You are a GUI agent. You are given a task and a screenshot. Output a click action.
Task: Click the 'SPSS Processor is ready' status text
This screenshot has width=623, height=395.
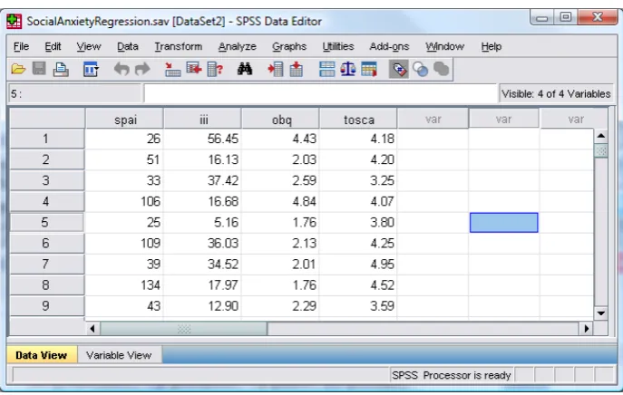click(x=451, y=375)
